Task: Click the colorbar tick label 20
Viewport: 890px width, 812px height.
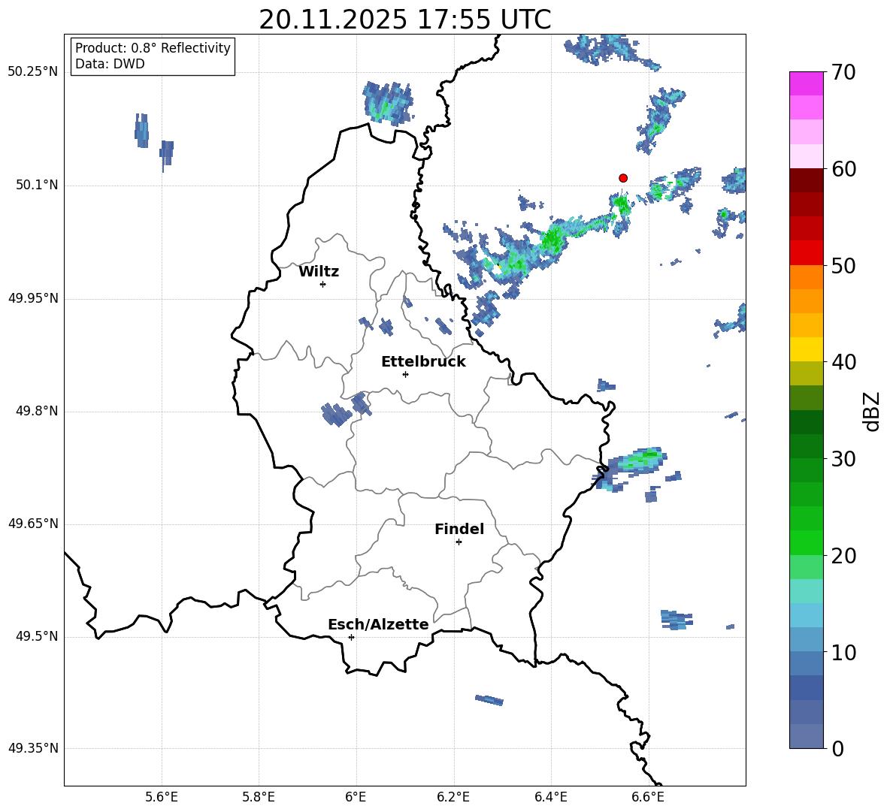Action: [x=843, y=556]
